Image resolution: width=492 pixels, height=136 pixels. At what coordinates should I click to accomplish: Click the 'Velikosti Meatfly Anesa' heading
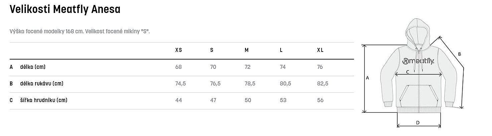pos(65,10)
